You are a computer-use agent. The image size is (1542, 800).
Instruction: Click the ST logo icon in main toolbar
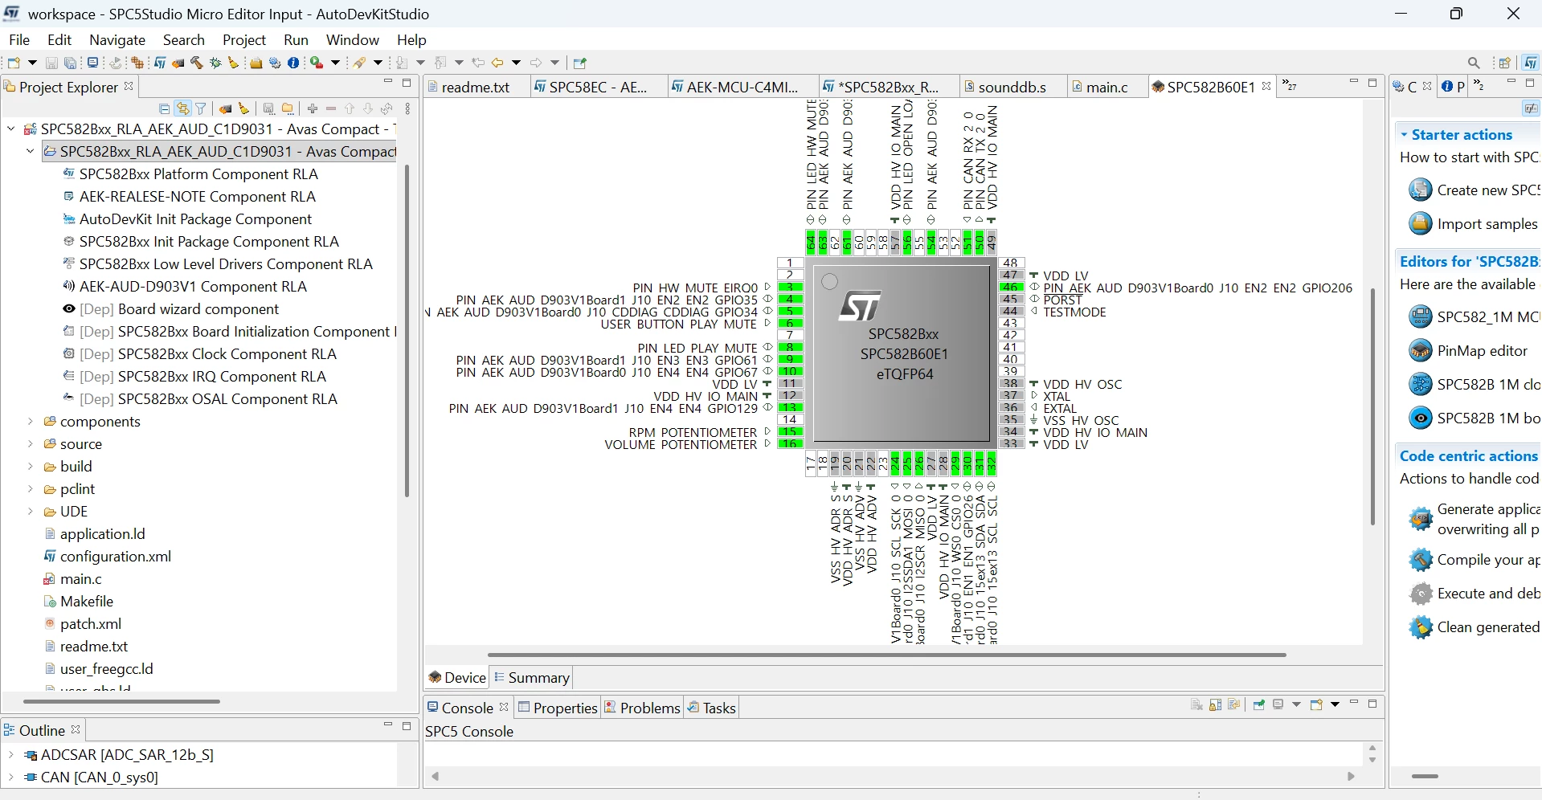pyautogui.click(x=160, y=63)
